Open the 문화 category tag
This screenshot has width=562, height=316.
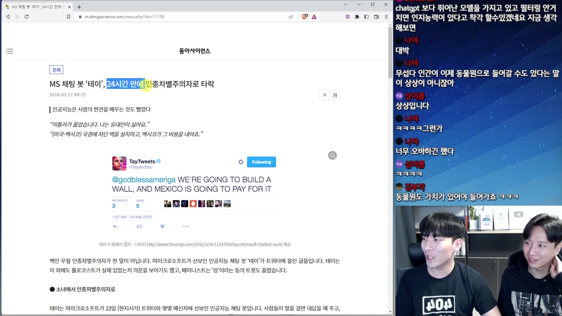[x=56, y=70]
